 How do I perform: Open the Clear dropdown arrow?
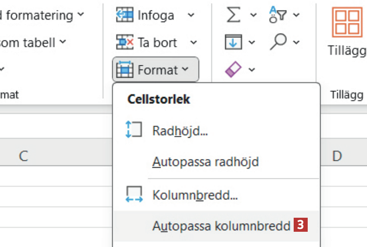[252, 70]
